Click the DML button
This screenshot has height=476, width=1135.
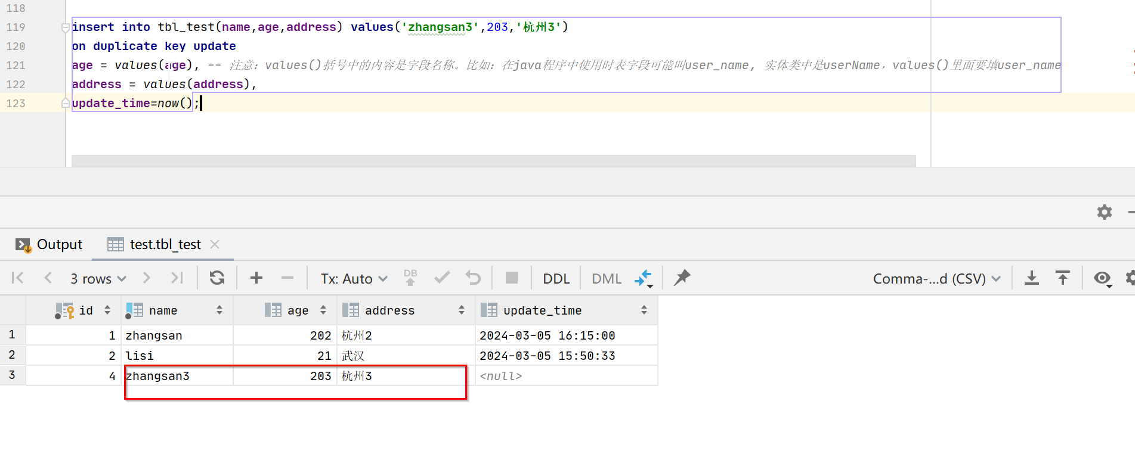[607, 279]
